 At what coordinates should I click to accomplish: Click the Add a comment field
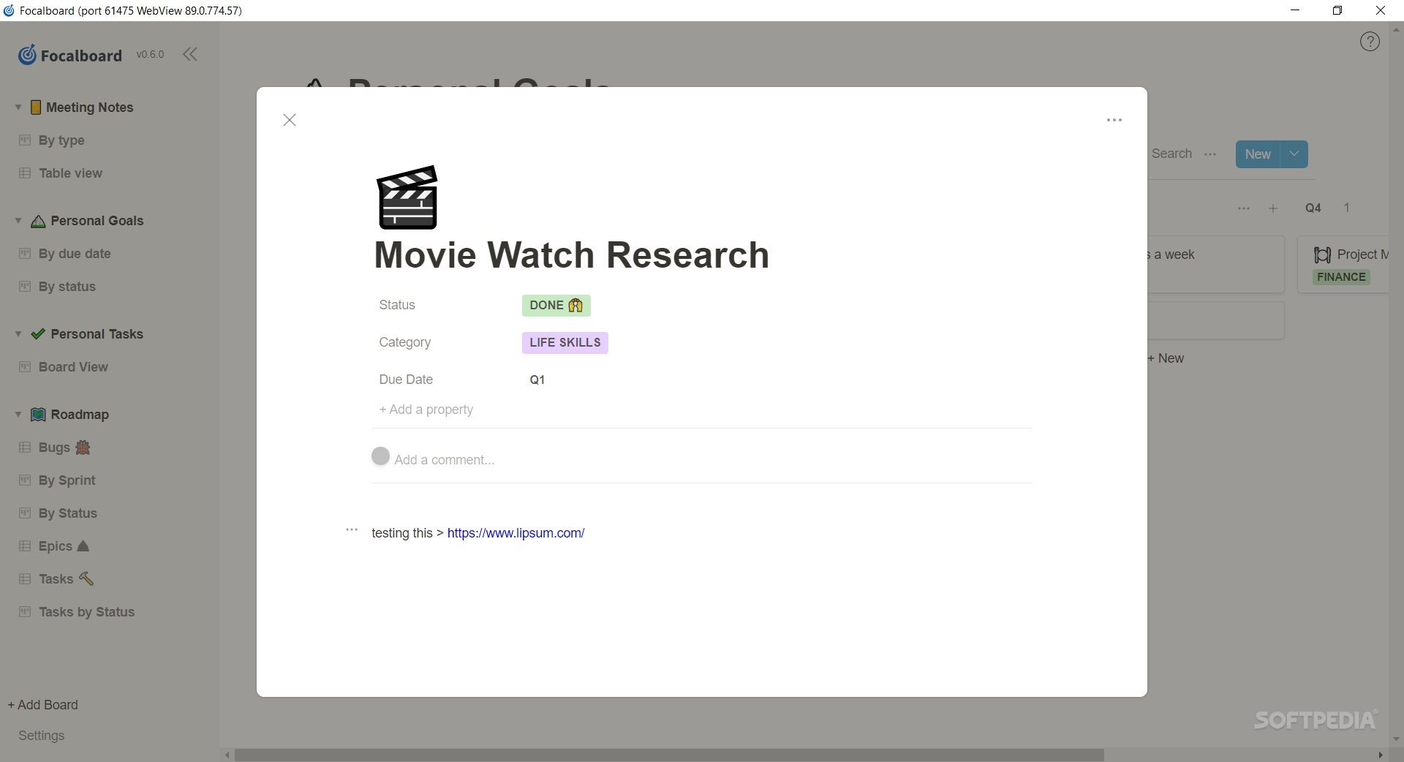click(x=445, y=460)
